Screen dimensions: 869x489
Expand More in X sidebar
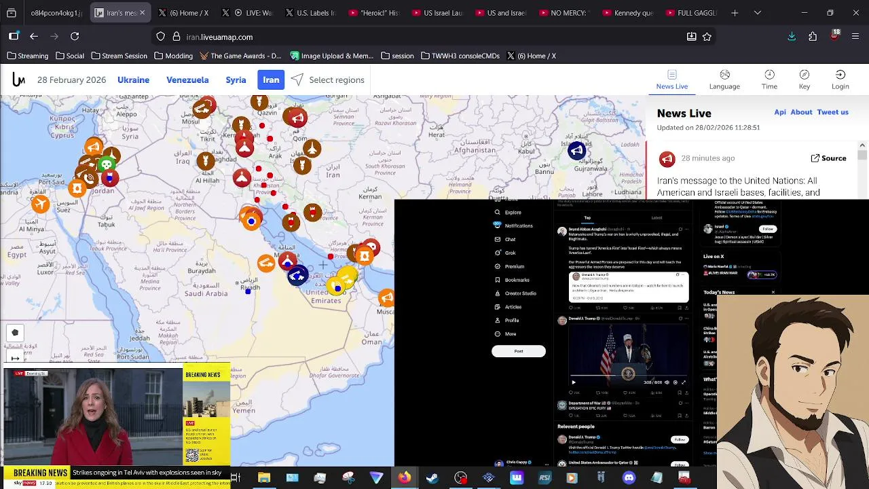505,334
